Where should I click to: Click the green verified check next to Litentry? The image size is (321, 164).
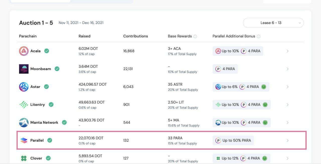51,105
